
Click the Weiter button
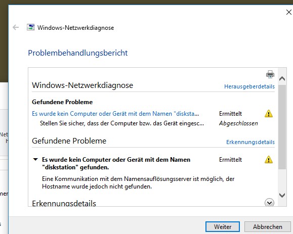coord(223,227)
